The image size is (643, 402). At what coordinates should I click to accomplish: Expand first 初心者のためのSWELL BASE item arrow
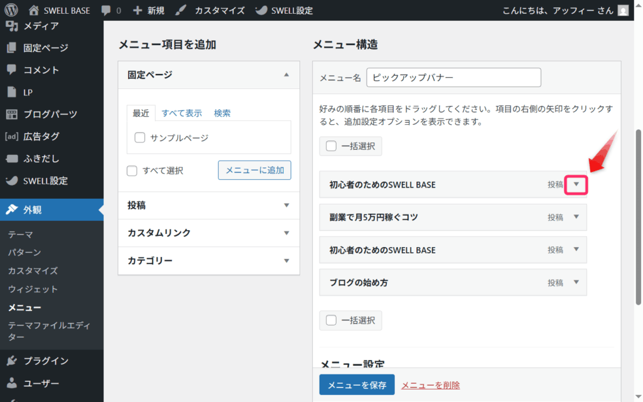[x=576, y=184]
